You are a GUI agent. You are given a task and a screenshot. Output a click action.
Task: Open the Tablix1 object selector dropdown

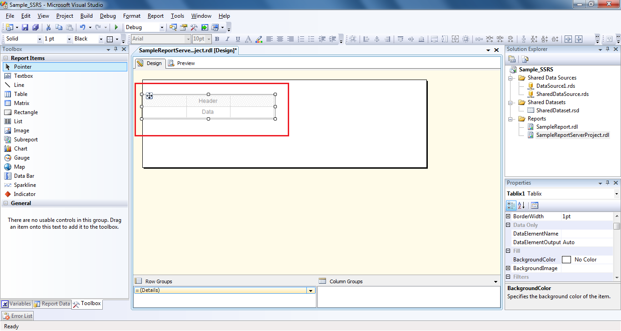click(616, 194)
